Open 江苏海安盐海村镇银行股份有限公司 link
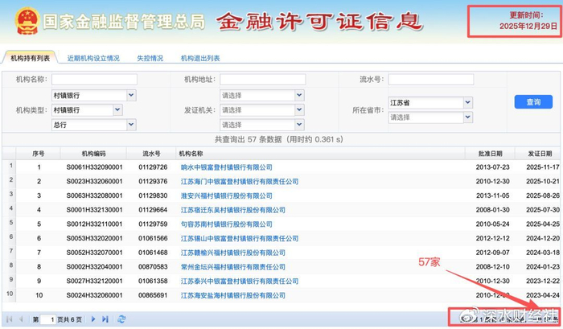The image size is (563, 329). 233,295
